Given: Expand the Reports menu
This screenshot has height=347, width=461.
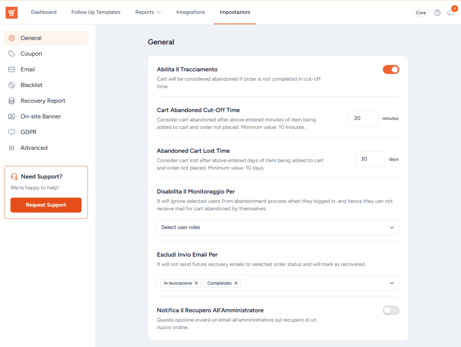Looking at the screenshot, I should [x=148, y=12].
